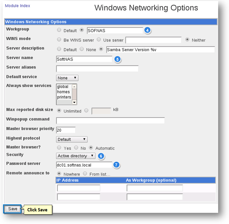229x224 pixels.
Task: Click the Master browser priority field
Action: pyautogui.click(x=66, y=130)
